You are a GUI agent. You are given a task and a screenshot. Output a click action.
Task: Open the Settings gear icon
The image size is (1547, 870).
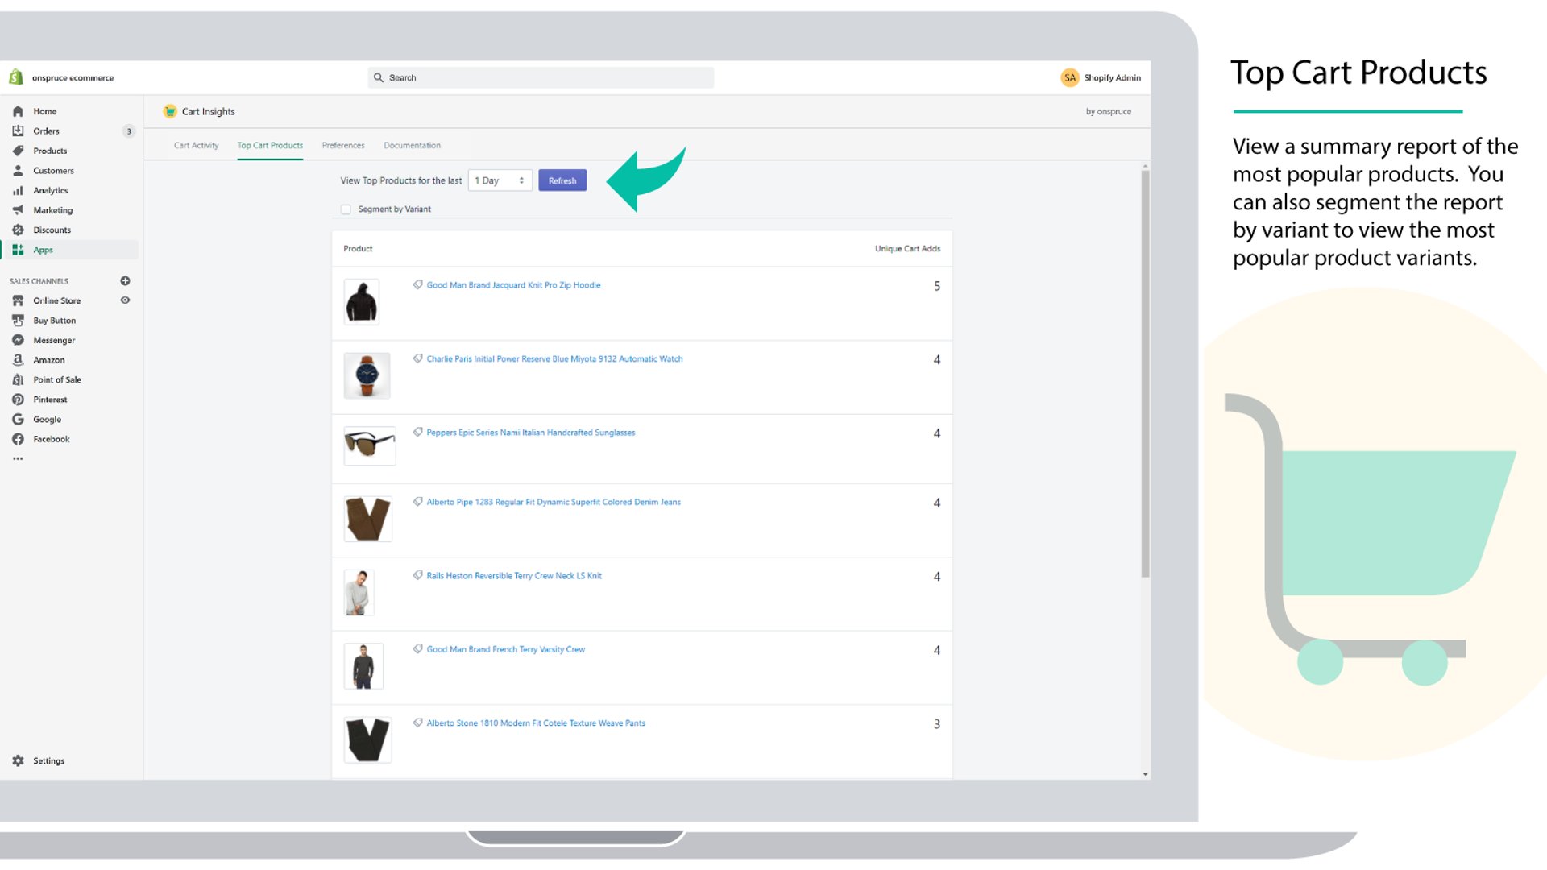point(18,760)
